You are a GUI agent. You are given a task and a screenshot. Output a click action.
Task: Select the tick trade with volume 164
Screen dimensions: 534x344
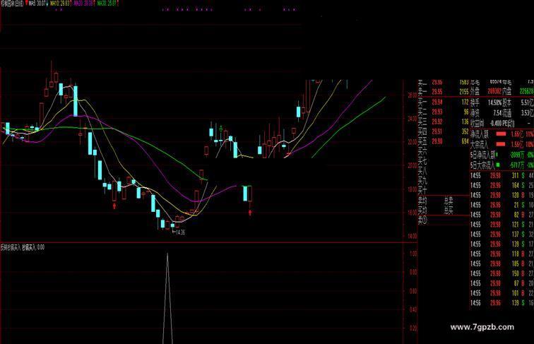502,185
